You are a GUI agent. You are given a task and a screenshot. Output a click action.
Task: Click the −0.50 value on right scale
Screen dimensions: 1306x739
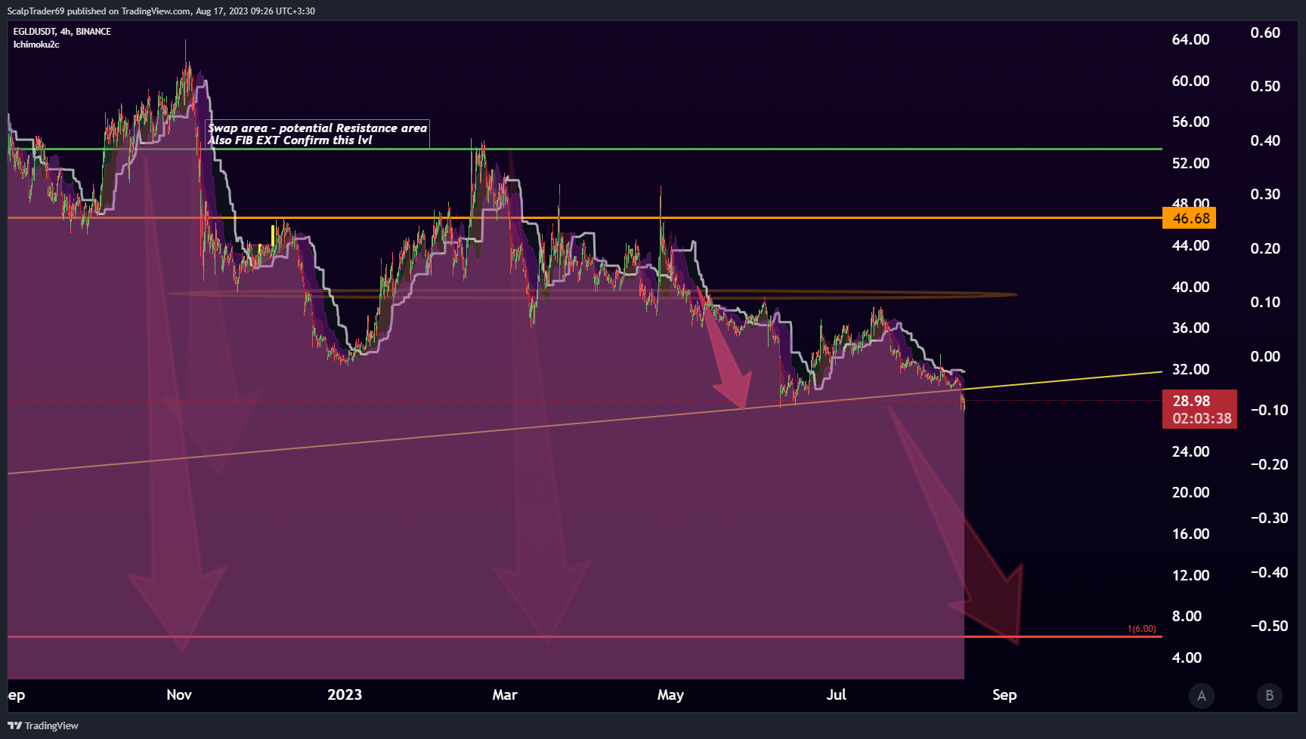[x=1269, y=626]
